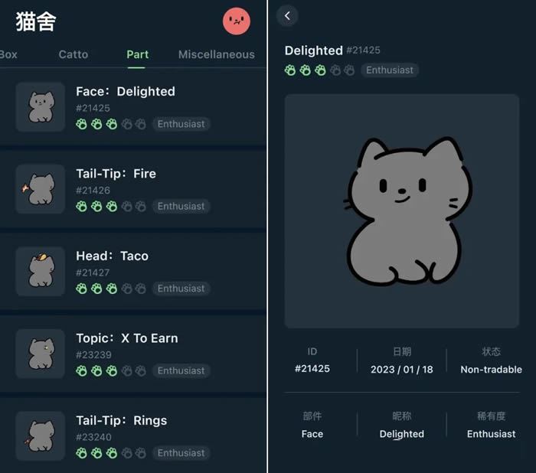Click the Enthusiast tag on Head: Taco
The image size is (536, 473).
(181, 289)
